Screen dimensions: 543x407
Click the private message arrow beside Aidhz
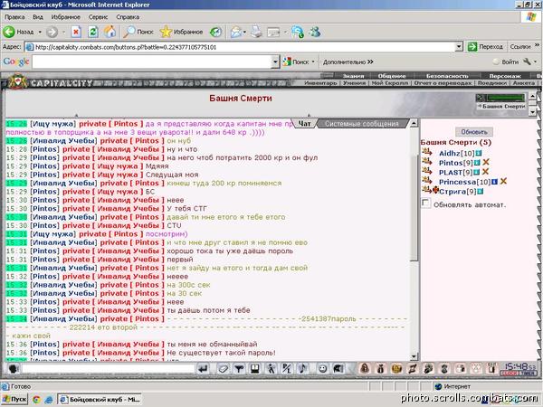click(427, 152)
